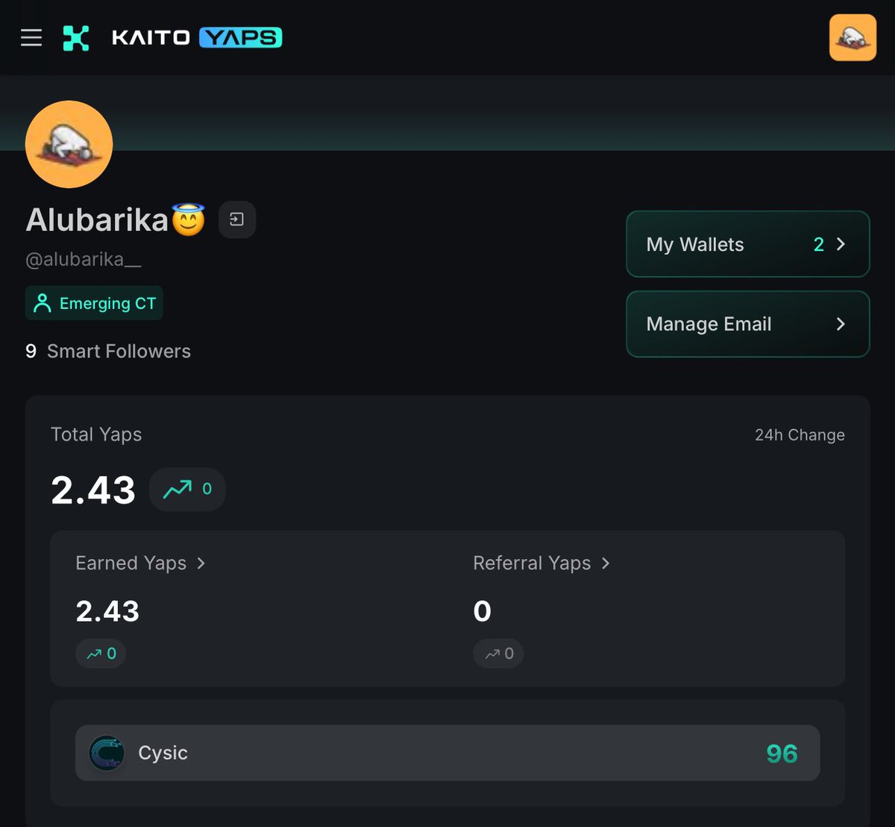Click the Cysic score 96
This screenshot has width=895, height=827.
pos(782,754)
